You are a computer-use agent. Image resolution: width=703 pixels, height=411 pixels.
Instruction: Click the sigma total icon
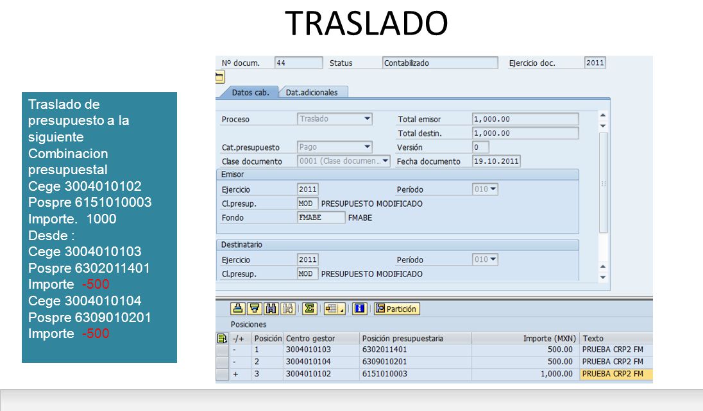(x=309, y=309)
